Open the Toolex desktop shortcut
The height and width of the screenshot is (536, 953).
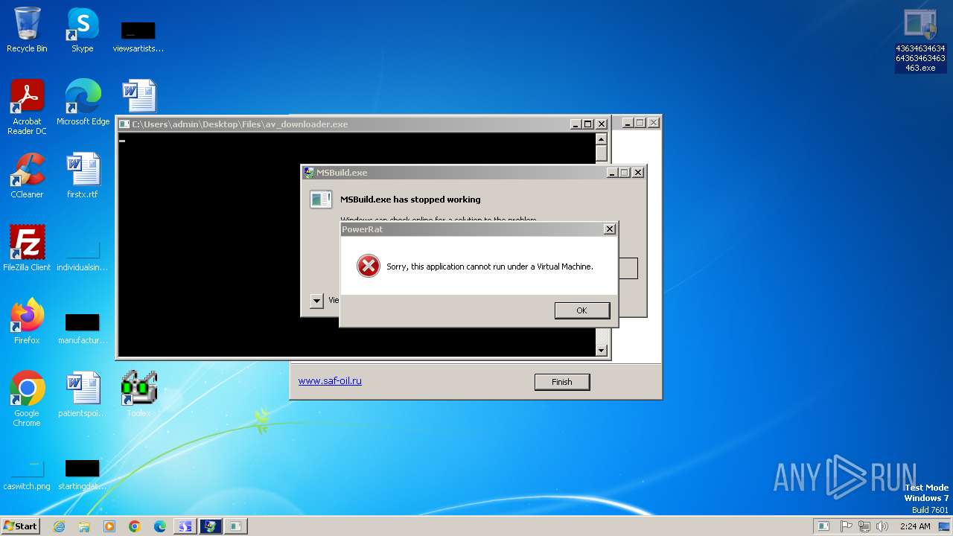[x=138, y=394]
